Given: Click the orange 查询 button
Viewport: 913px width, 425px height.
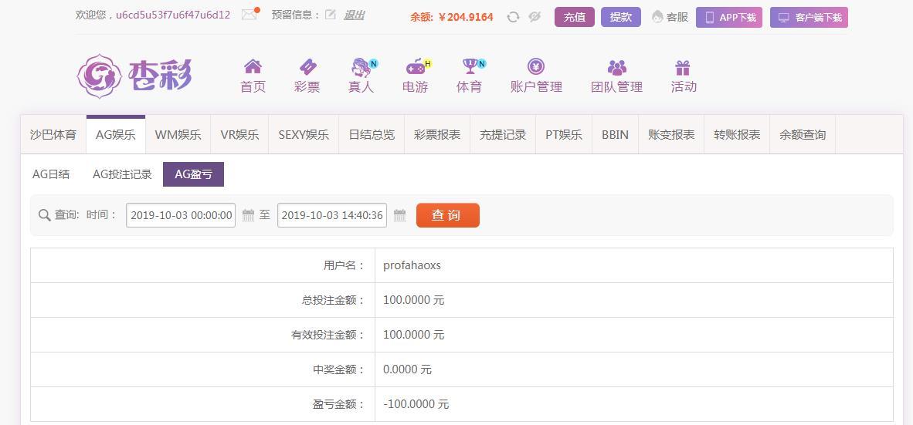Looking at the screenshot, I should tap(448, 215).
